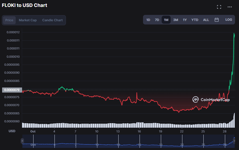Viewport: 239px width, 150px height.
Task: Grab the left range slider handle
Action: tap(22, 141)
